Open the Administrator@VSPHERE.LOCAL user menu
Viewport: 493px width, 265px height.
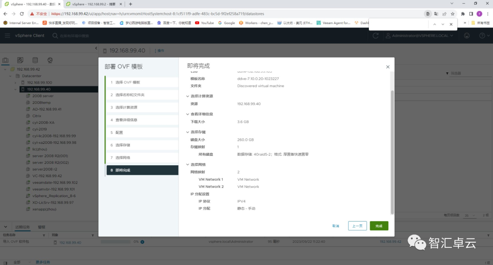(420, 36)
